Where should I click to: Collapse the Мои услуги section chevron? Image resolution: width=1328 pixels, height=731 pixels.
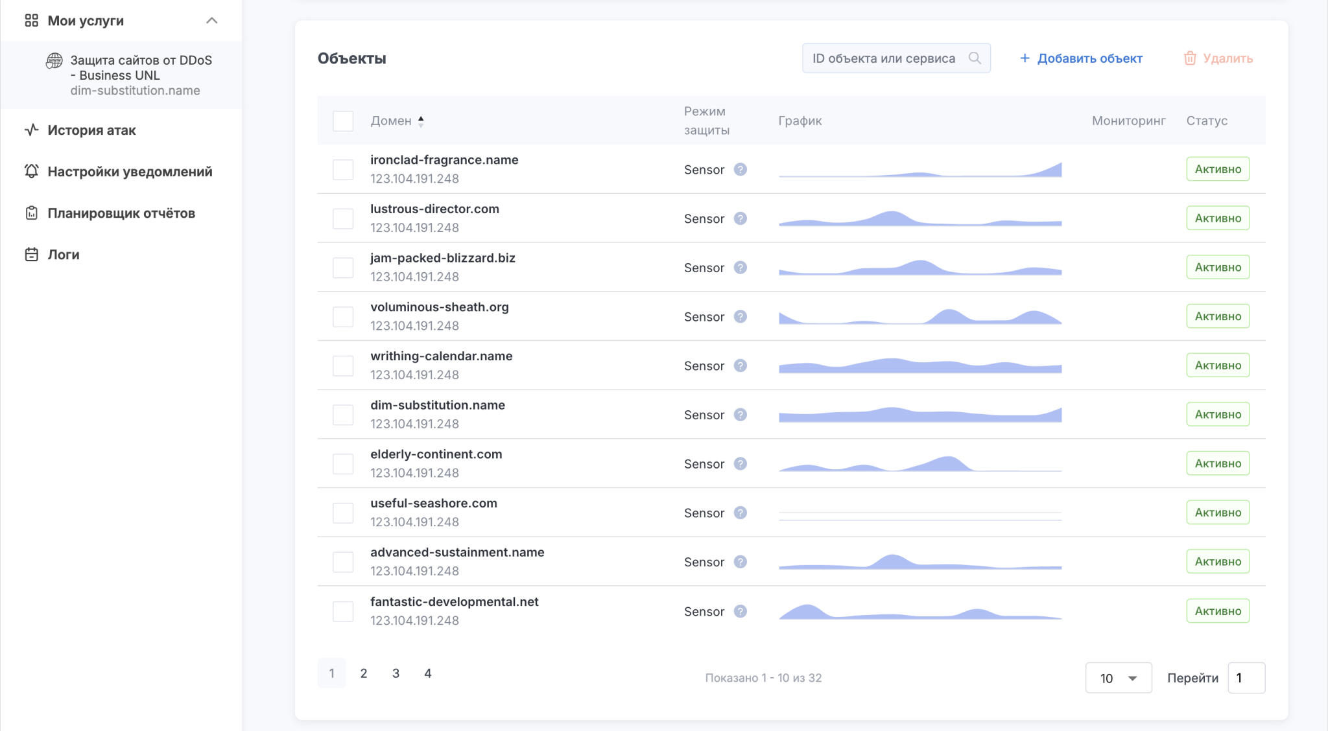point(211,21)
